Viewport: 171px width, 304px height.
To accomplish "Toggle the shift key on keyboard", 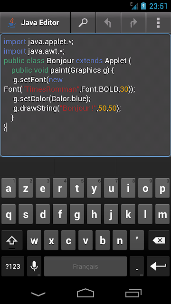I will 12,240.
